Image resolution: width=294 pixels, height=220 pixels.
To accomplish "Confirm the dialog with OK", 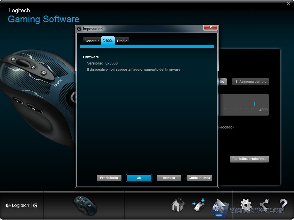I will pyautogui.click(x=139, y=178).
